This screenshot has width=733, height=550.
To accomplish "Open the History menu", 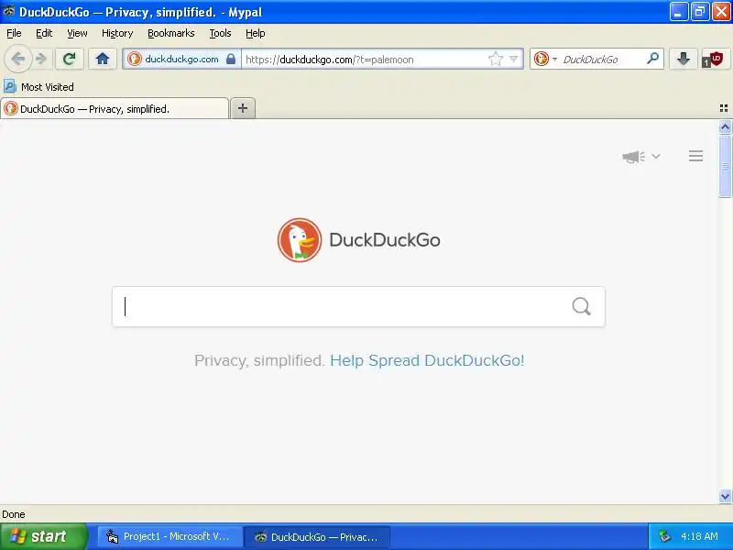I will click(117, 33).
